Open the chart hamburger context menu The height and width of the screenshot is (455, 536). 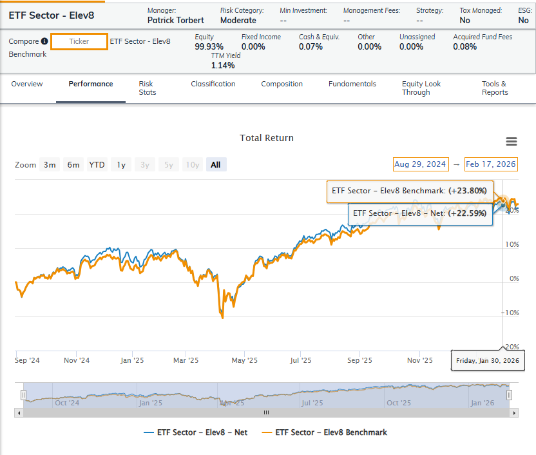512,142
